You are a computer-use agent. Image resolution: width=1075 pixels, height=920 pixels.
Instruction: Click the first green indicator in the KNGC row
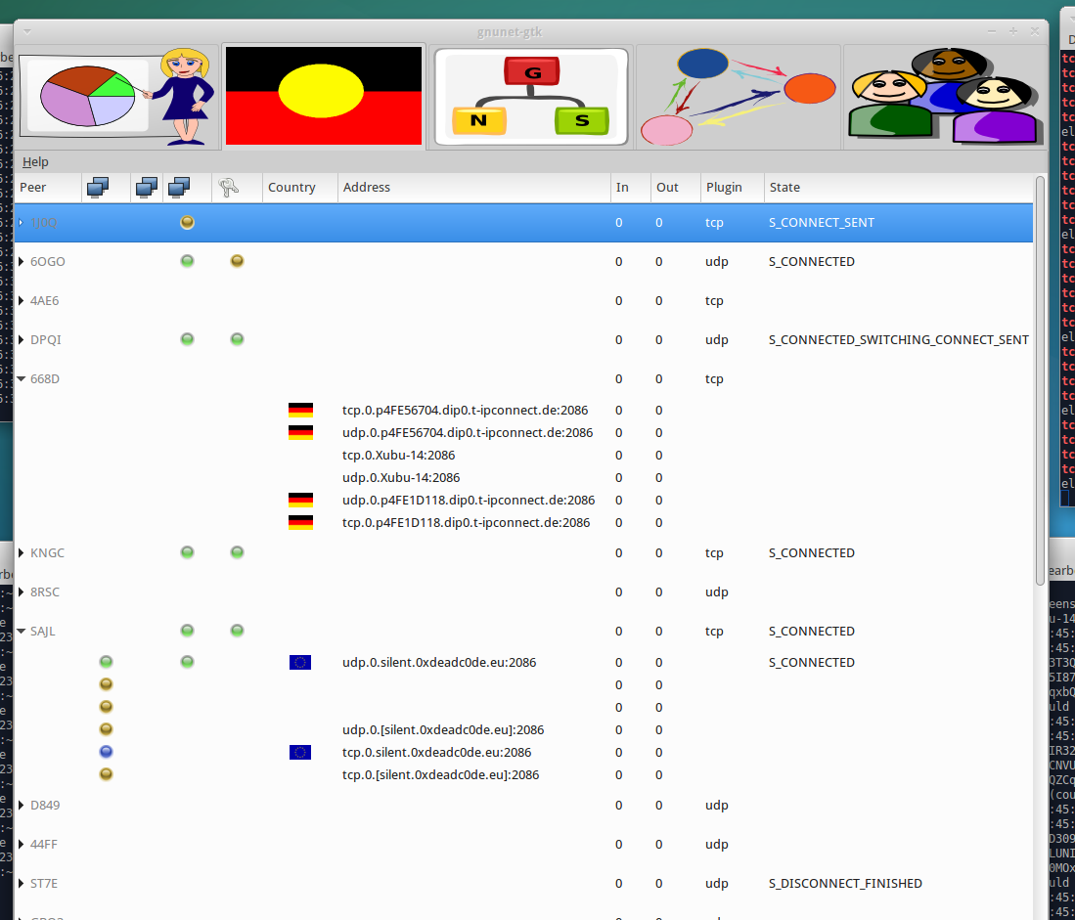[187, 553]
